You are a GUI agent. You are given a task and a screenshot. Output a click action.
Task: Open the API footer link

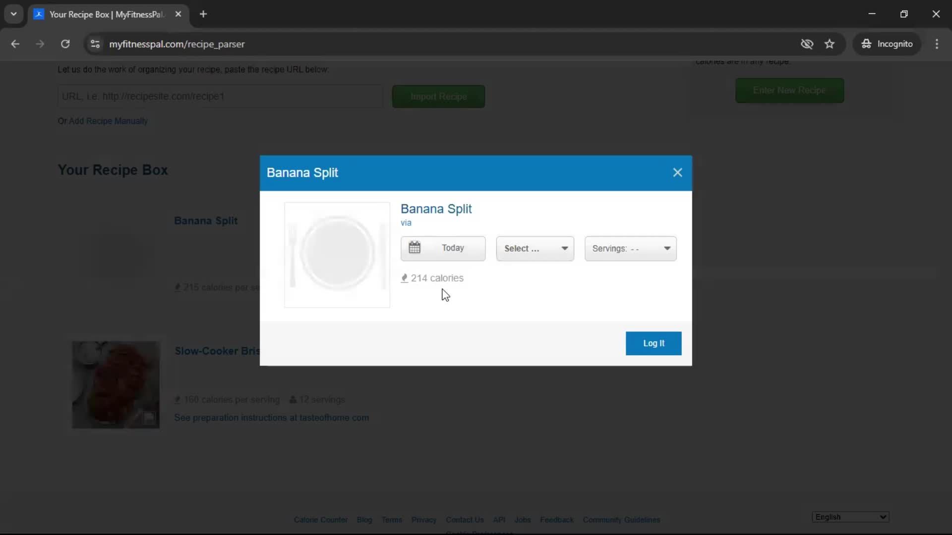coord(499,520)
